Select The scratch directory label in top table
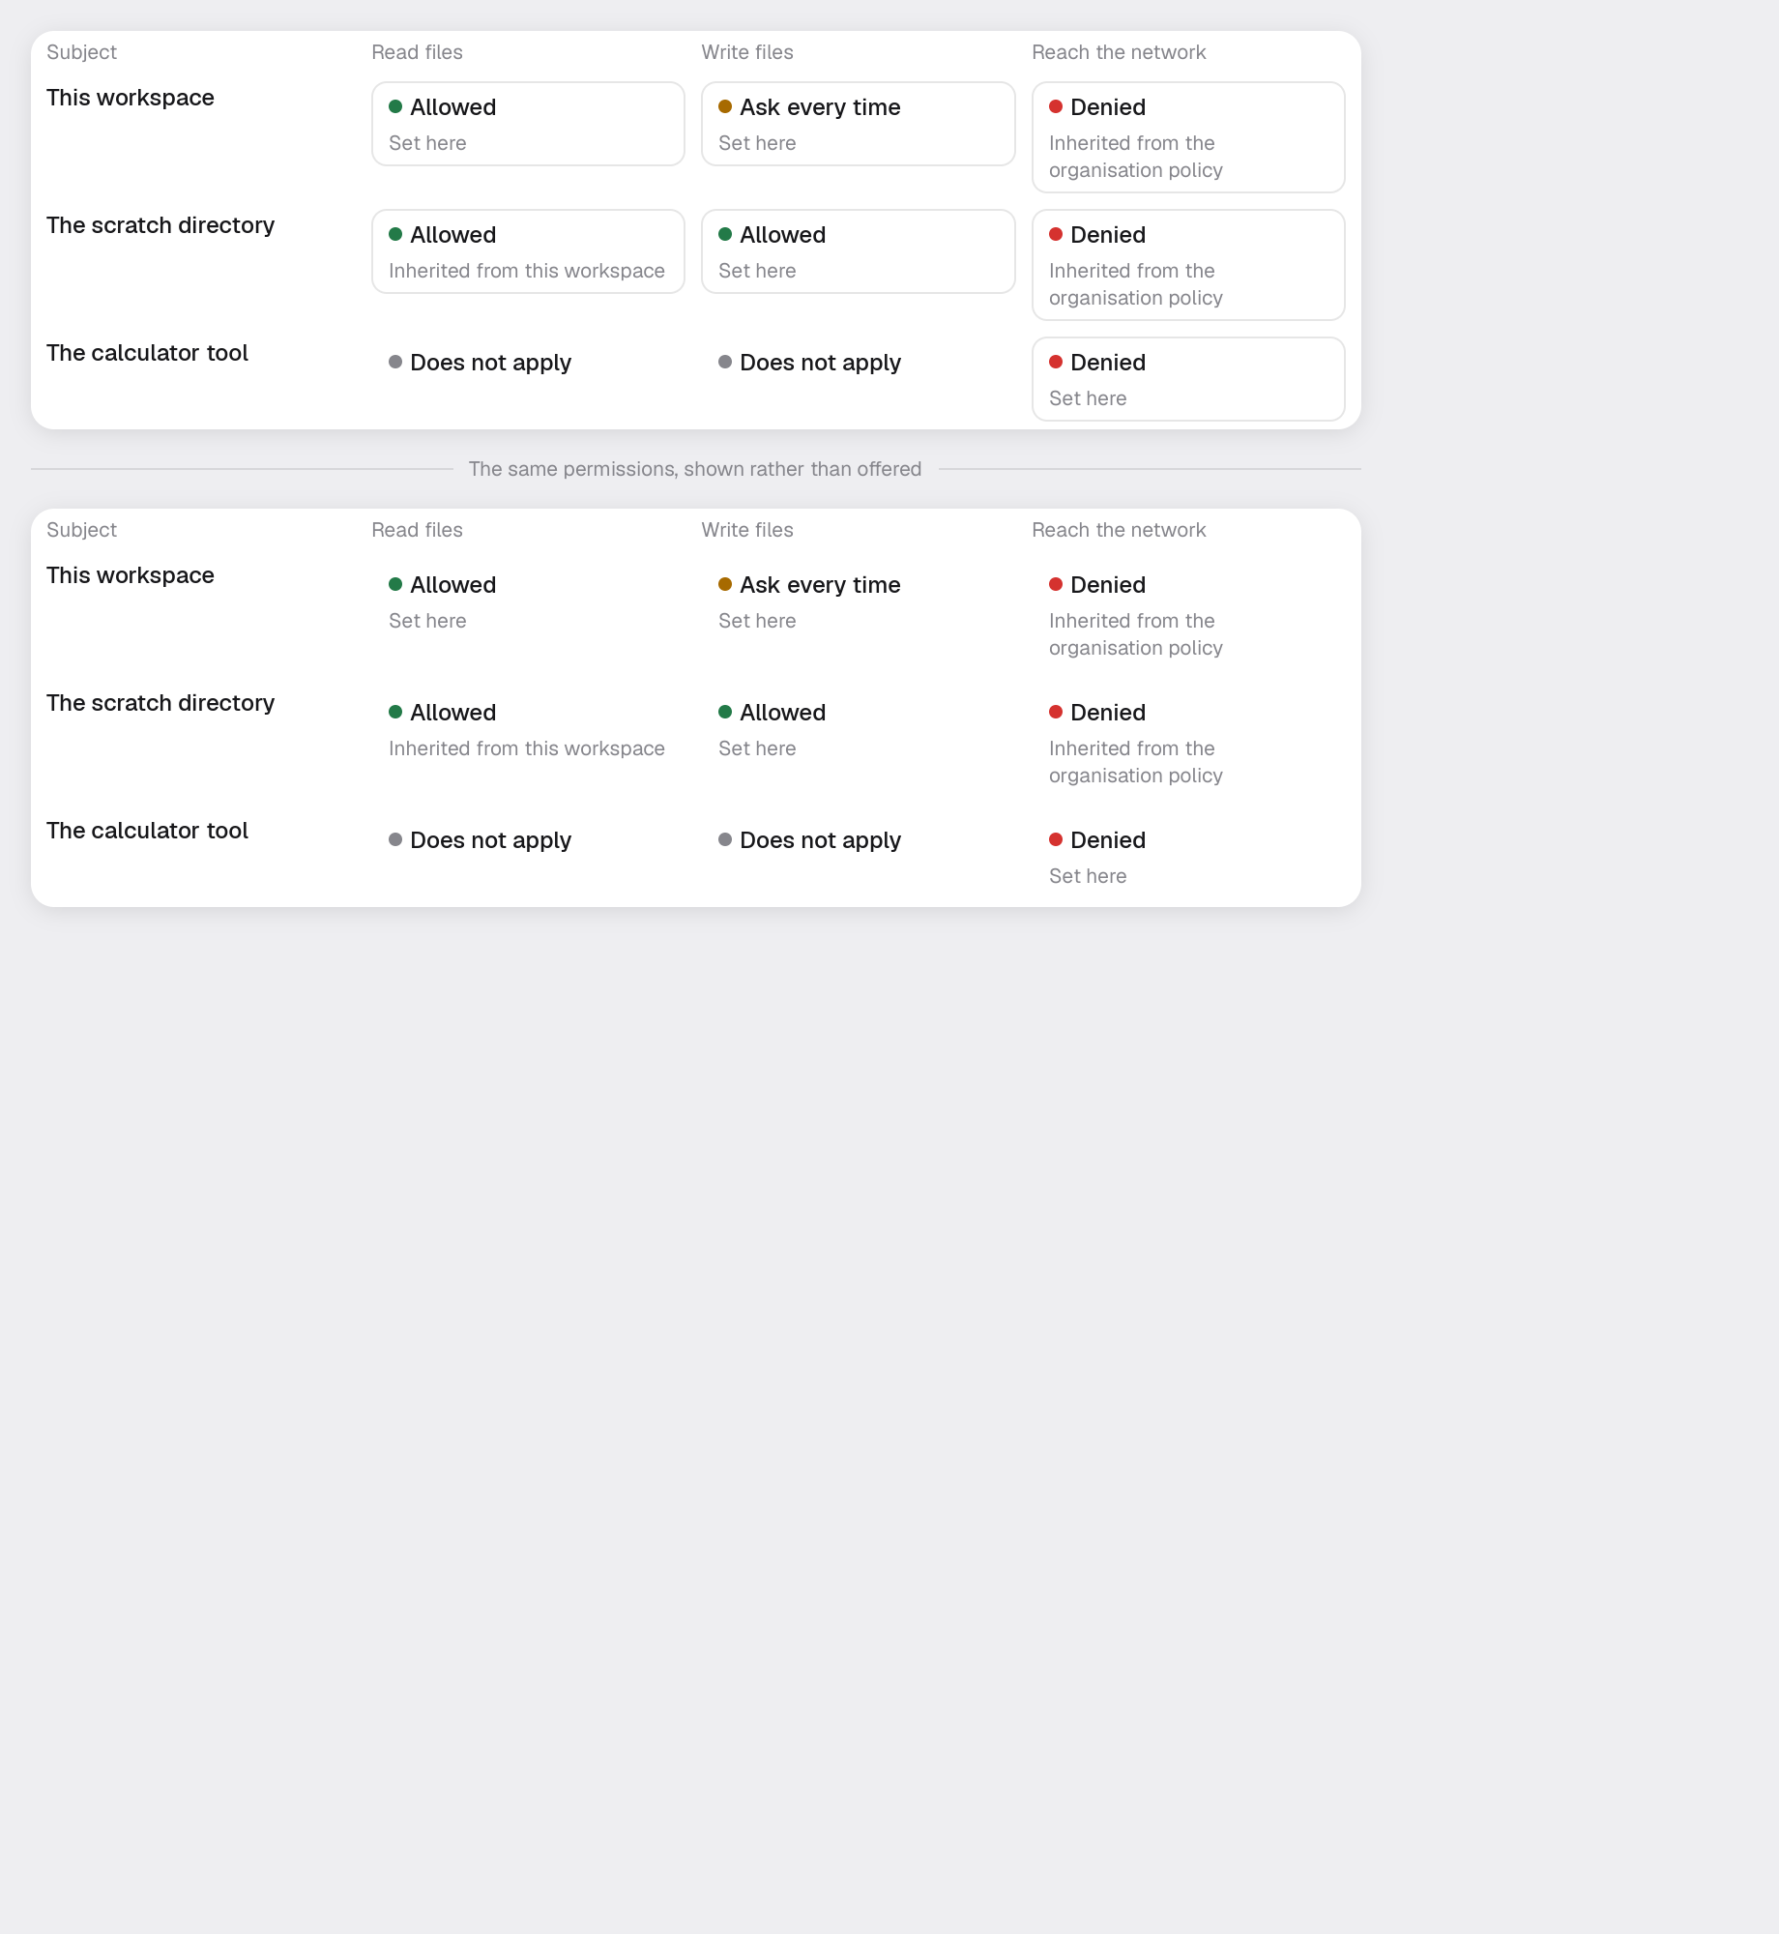 (160, 225)
